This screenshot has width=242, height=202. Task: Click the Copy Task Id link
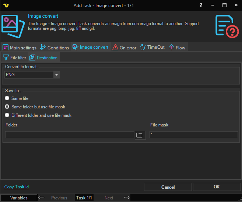[17, 187]
